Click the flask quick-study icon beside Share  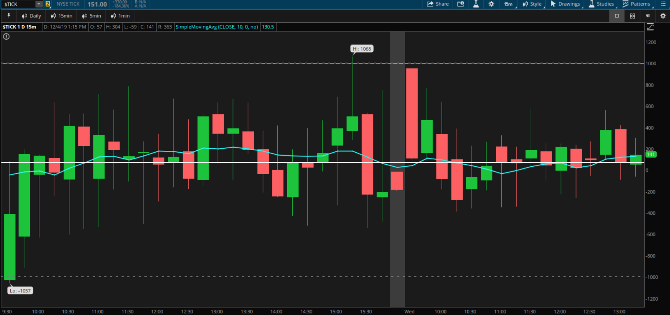click(476, 4)
